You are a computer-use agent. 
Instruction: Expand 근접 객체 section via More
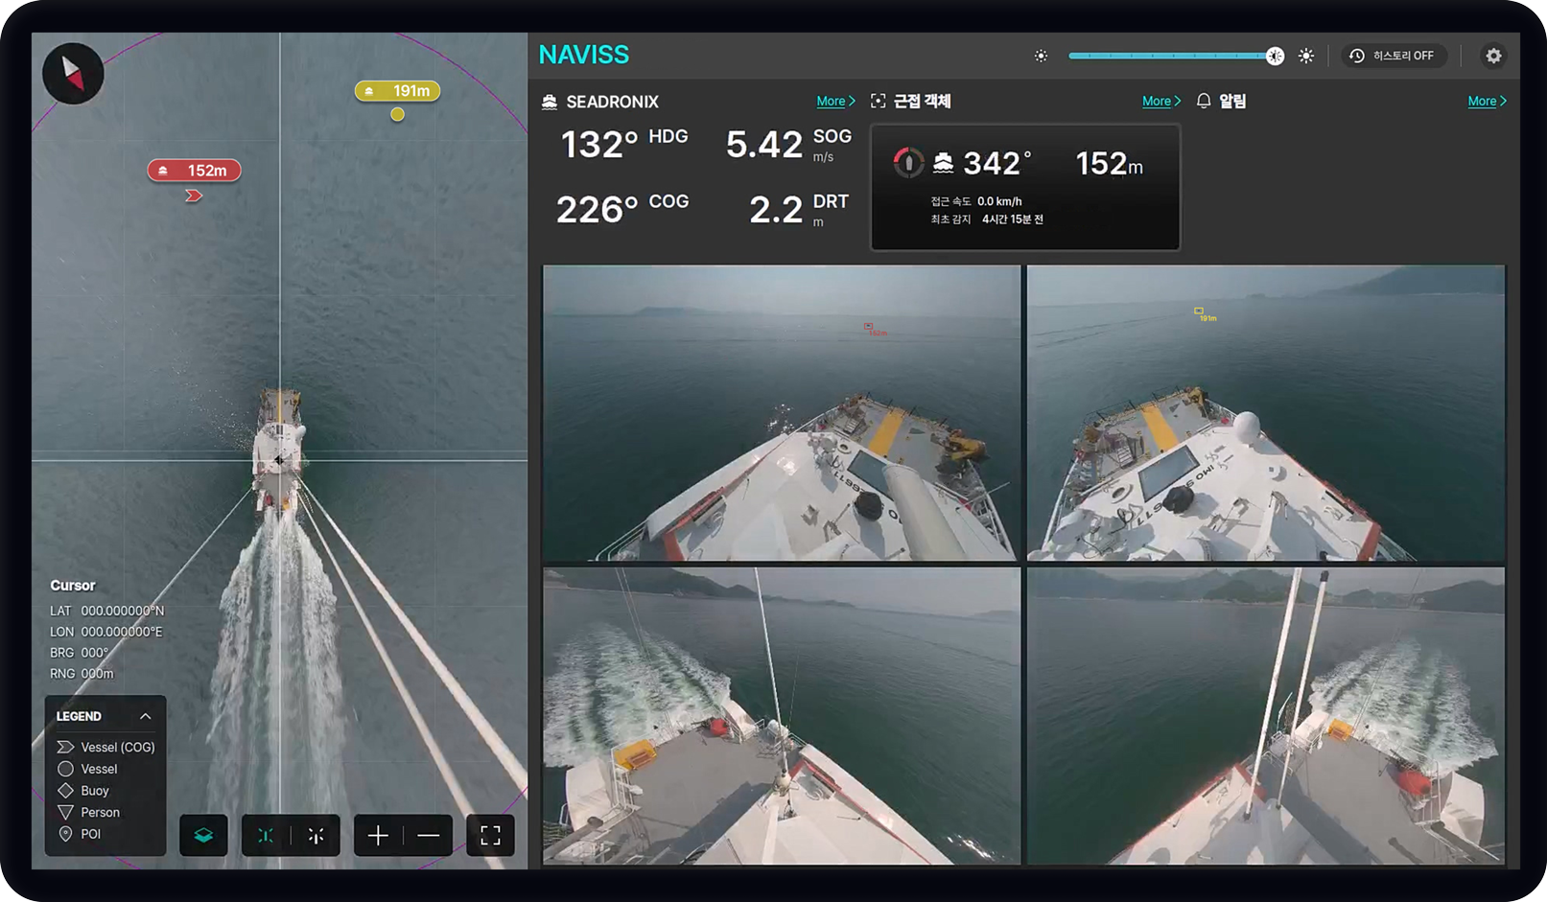pos(1160,102)
